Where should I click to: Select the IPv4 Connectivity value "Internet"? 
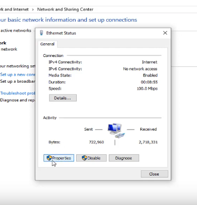tap(150, 62)
